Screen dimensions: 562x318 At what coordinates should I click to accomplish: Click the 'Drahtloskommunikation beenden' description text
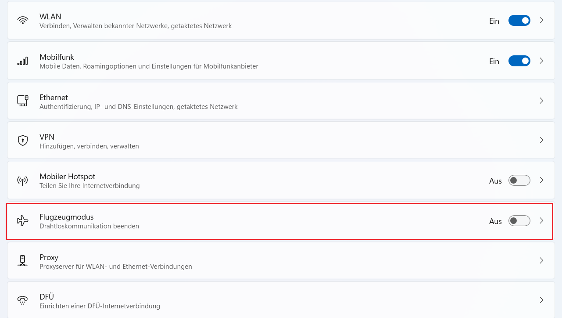tap(89, 226)
